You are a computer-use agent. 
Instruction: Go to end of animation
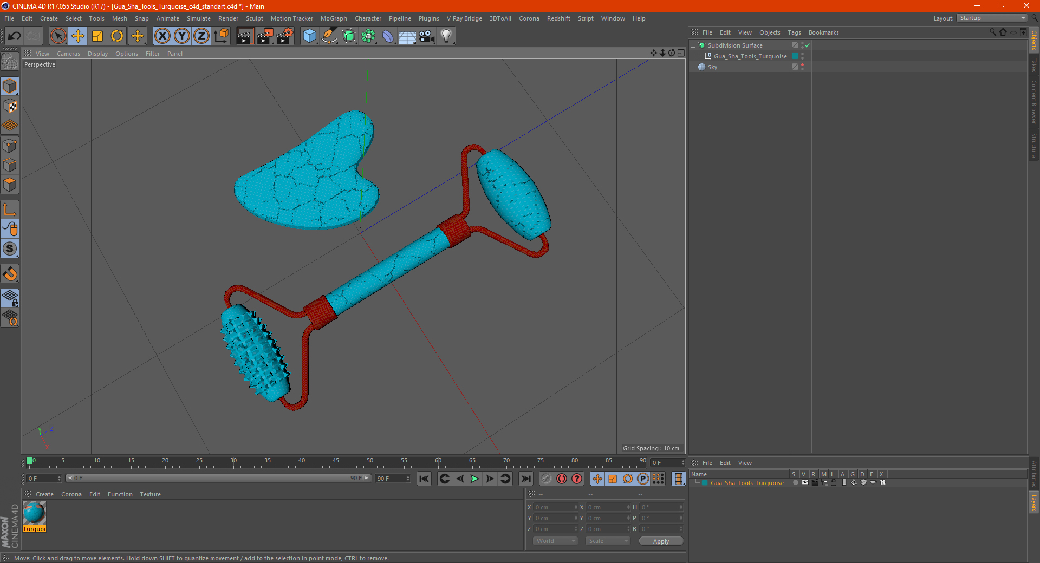pos(525,479)
